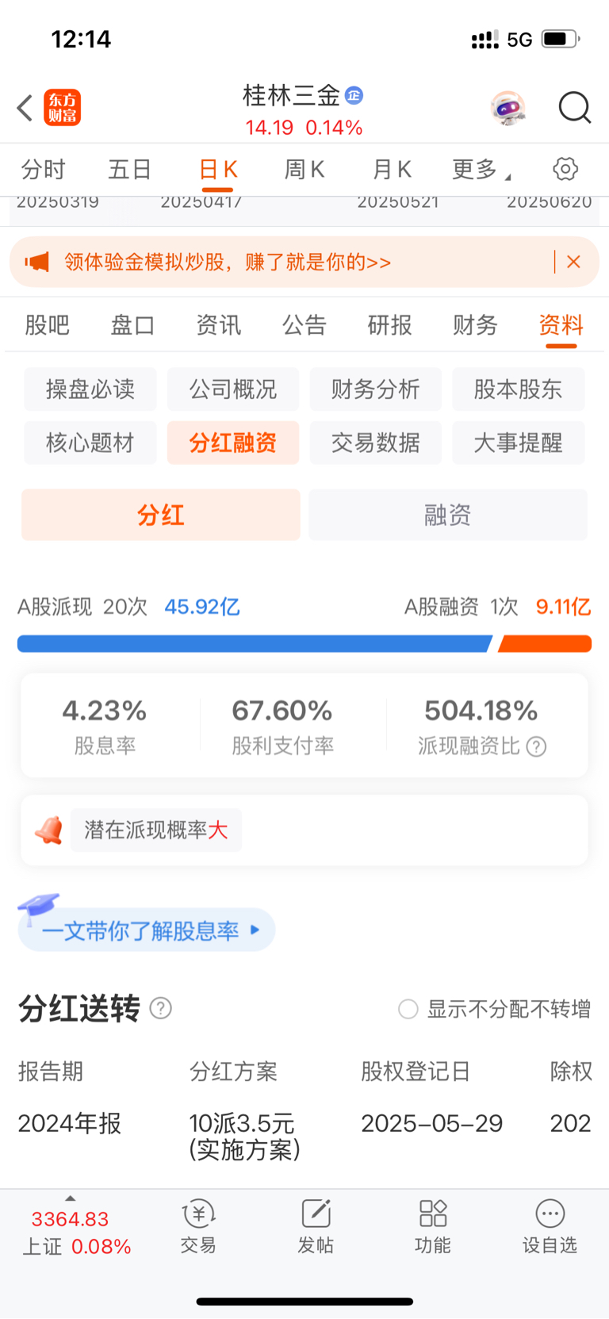Close the 模拟炒股 promo banner
This screenshot has width=609, height=1319.
coord(574,262)
